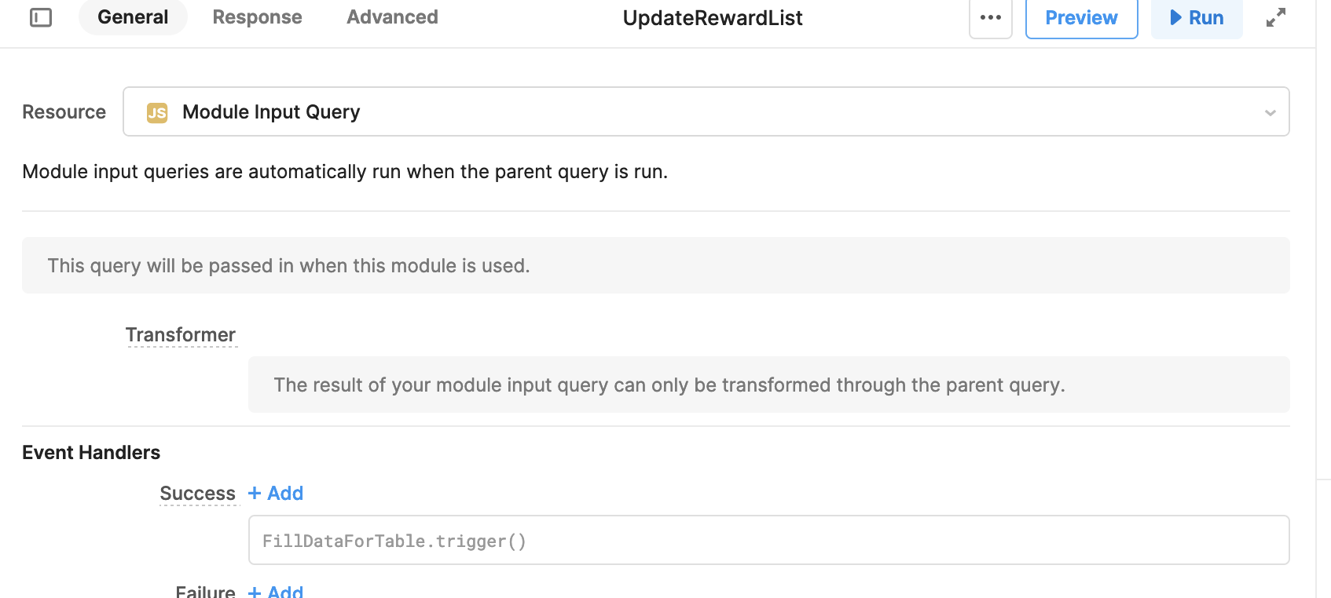Open the Module Input Query resource dropdown
1331x598 pixels.
pos(706,111)
